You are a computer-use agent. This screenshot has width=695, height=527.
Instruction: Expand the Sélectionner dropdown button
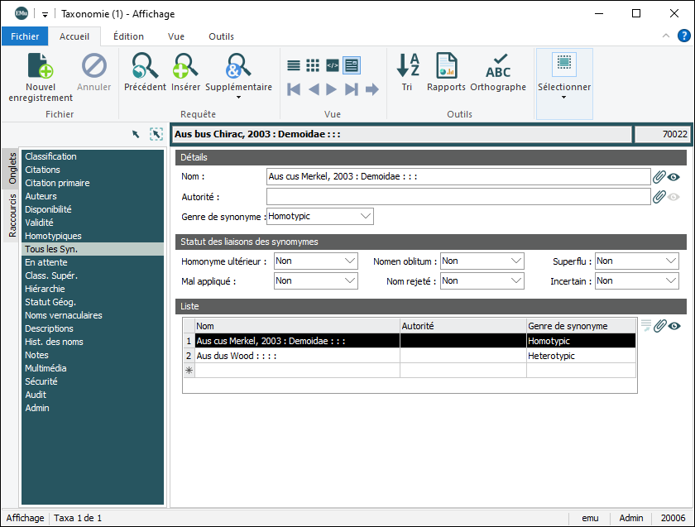point(564,97)
